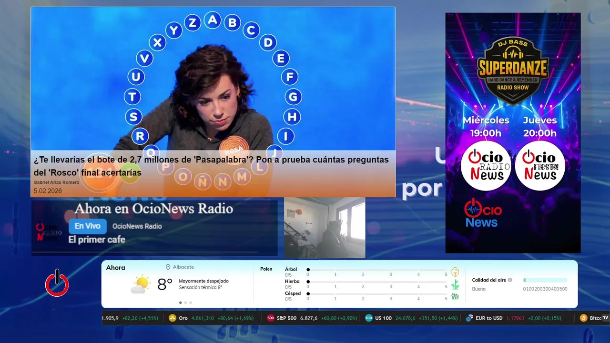
Task: Click the small OcioNews Radio logo by En Vivo
Action: point(49,232)
